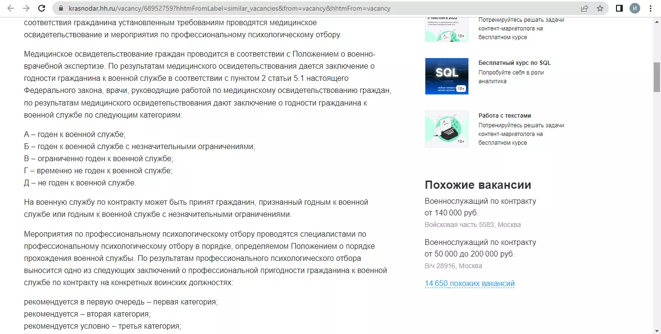Share this page using the share icon
This screenshot has height=334, width=661.
(585, 8)
